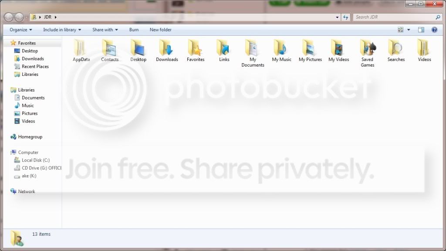446x251 pixels.
Task: Minimize the Explorer window
Action: coord(410,3)
